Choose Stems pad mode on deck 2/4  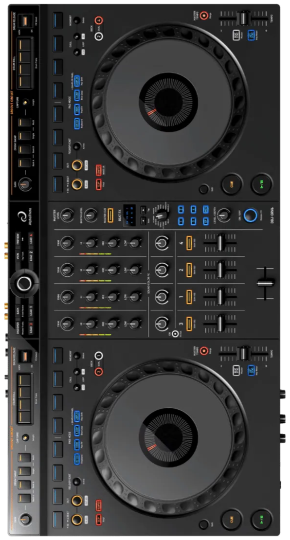pos(76,109)
